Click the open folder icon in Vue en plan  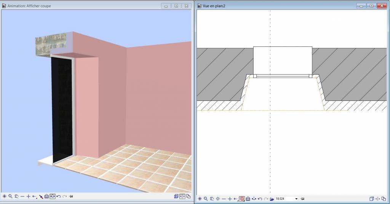(x=272, y=199)
